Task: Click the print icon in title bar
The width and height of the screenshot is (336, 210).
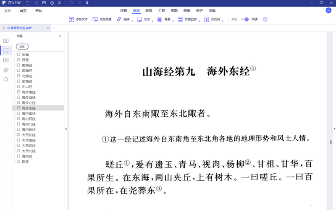Action: click(x=52, y=3)
